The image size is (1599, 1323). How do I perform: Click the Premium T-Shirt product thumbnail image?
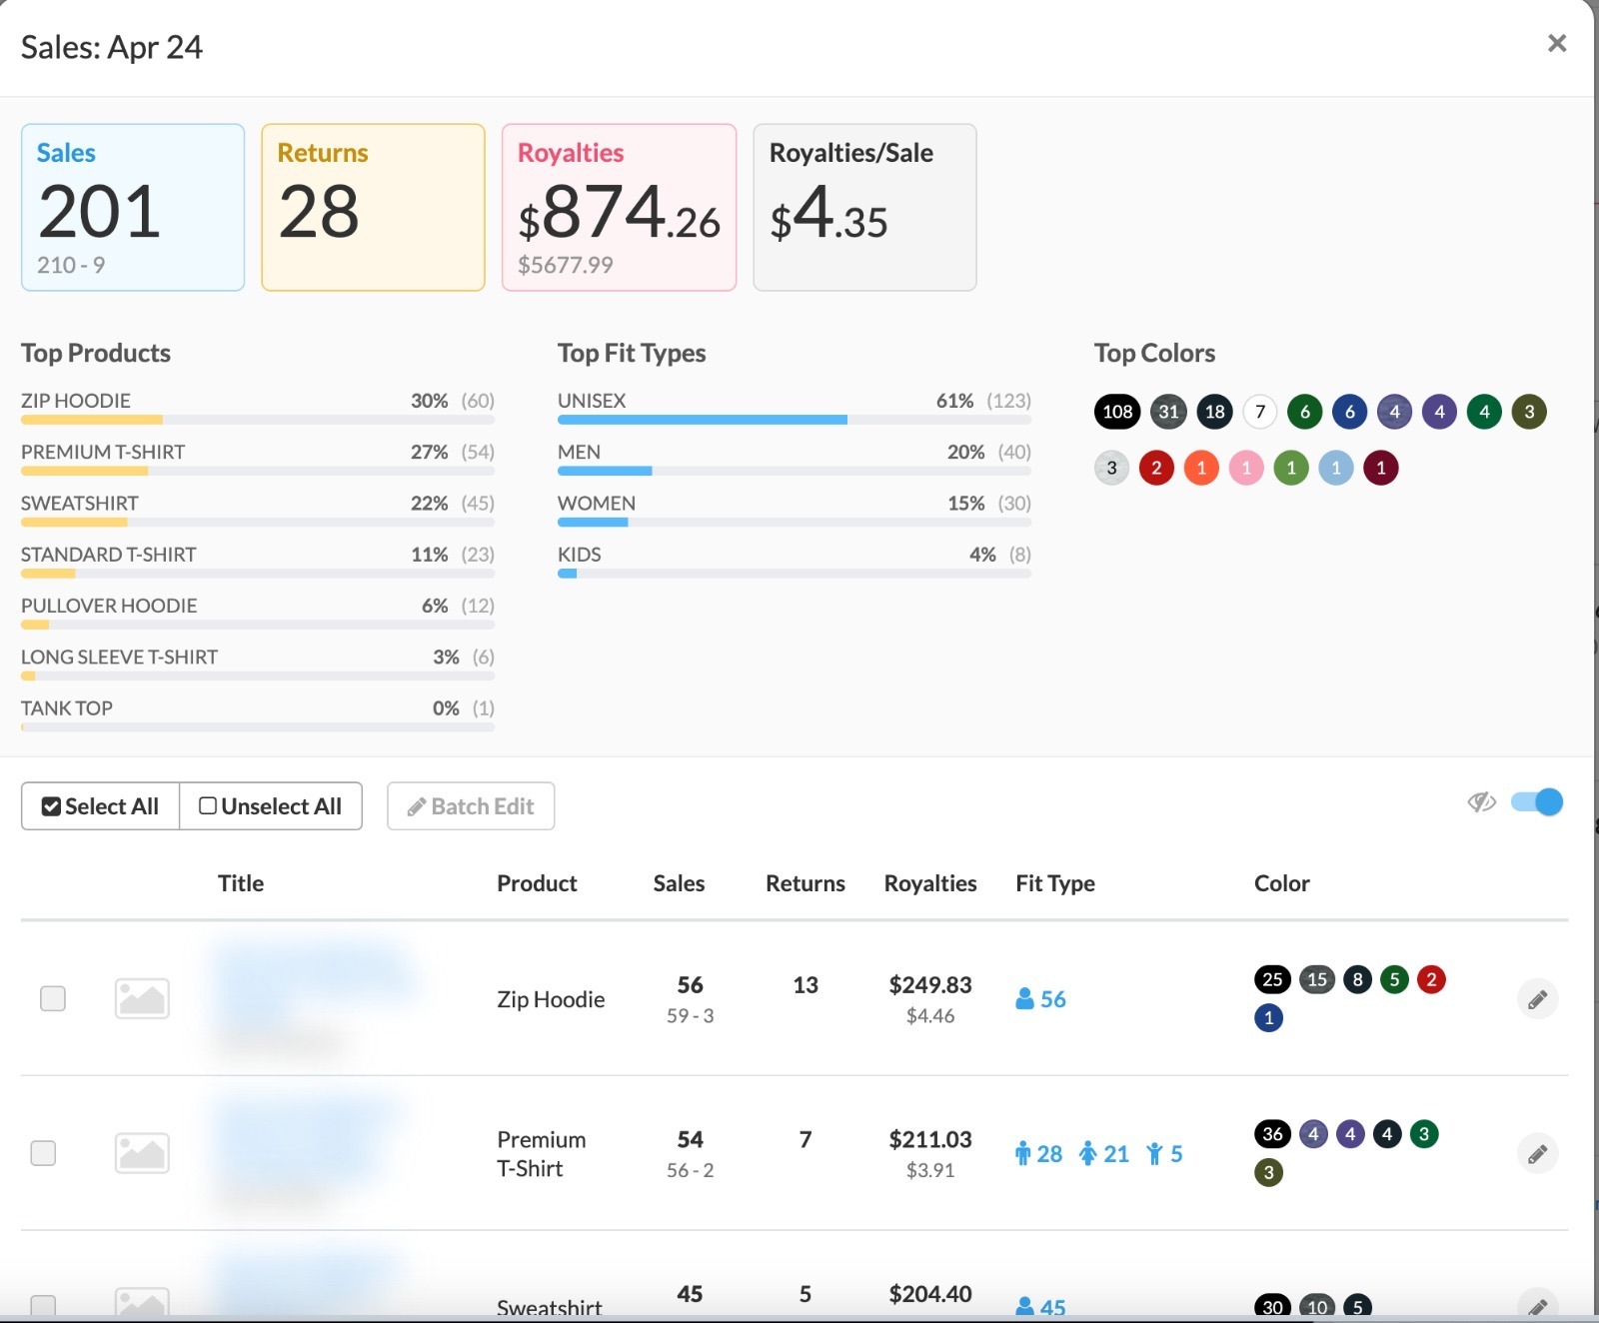pyautogui.click(x=142, y=1153)
